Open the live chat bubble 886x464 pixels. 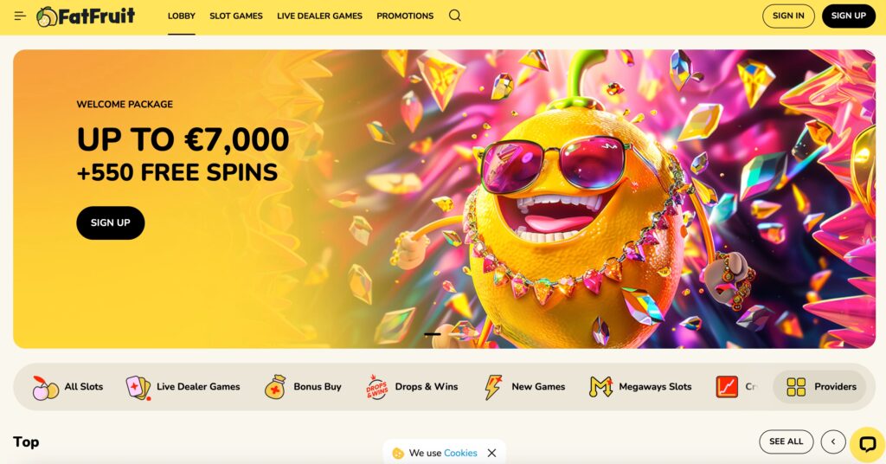click(x=867, y=444)
